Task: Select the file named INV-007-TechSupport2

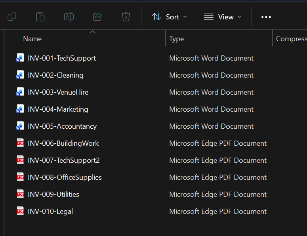Action: click(x=64, y=160)
